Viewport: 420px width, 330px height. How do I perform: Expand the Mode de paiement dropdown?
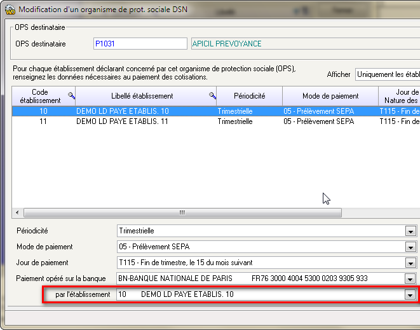410,247
